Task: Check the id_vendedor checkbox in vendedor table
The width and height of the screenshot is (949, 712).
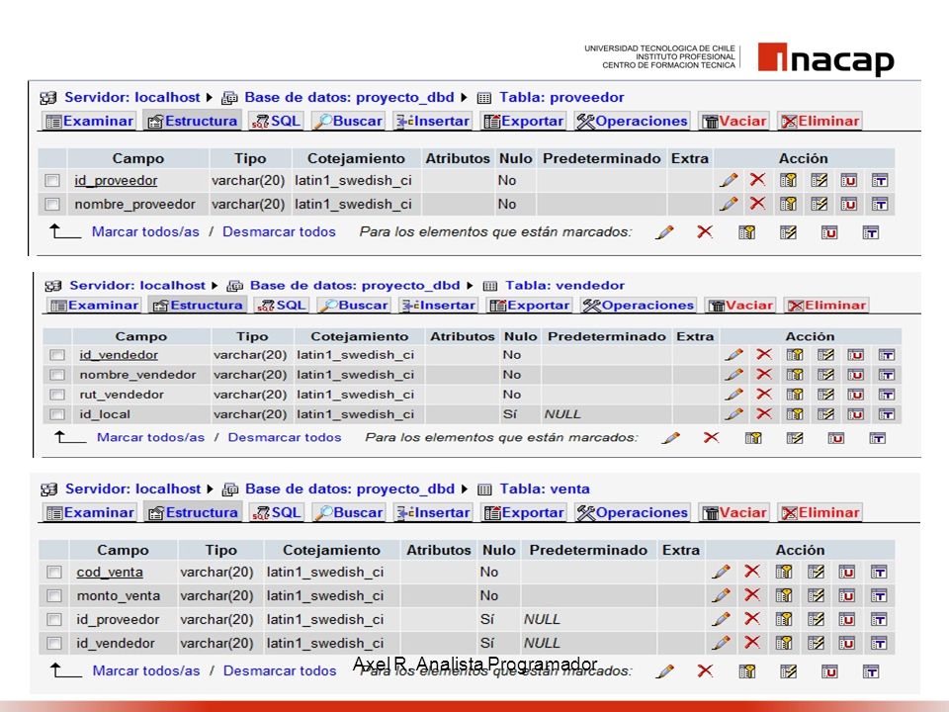Action: pos(57,355)
